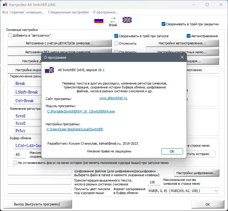Screen dimensions: 228x211
Task: Toggle the Автоисправление checkbox
Action: click(188, 36)
